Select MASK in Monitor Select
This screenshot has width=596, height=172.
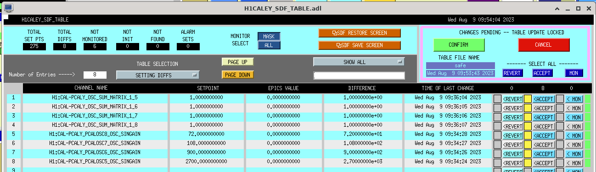click(x=269, y=37)
